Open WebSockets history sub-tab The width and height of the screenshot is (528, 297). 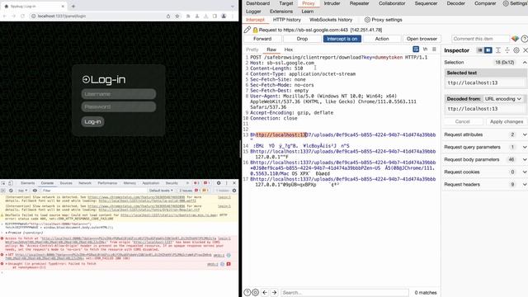click(x=331, y=20)
